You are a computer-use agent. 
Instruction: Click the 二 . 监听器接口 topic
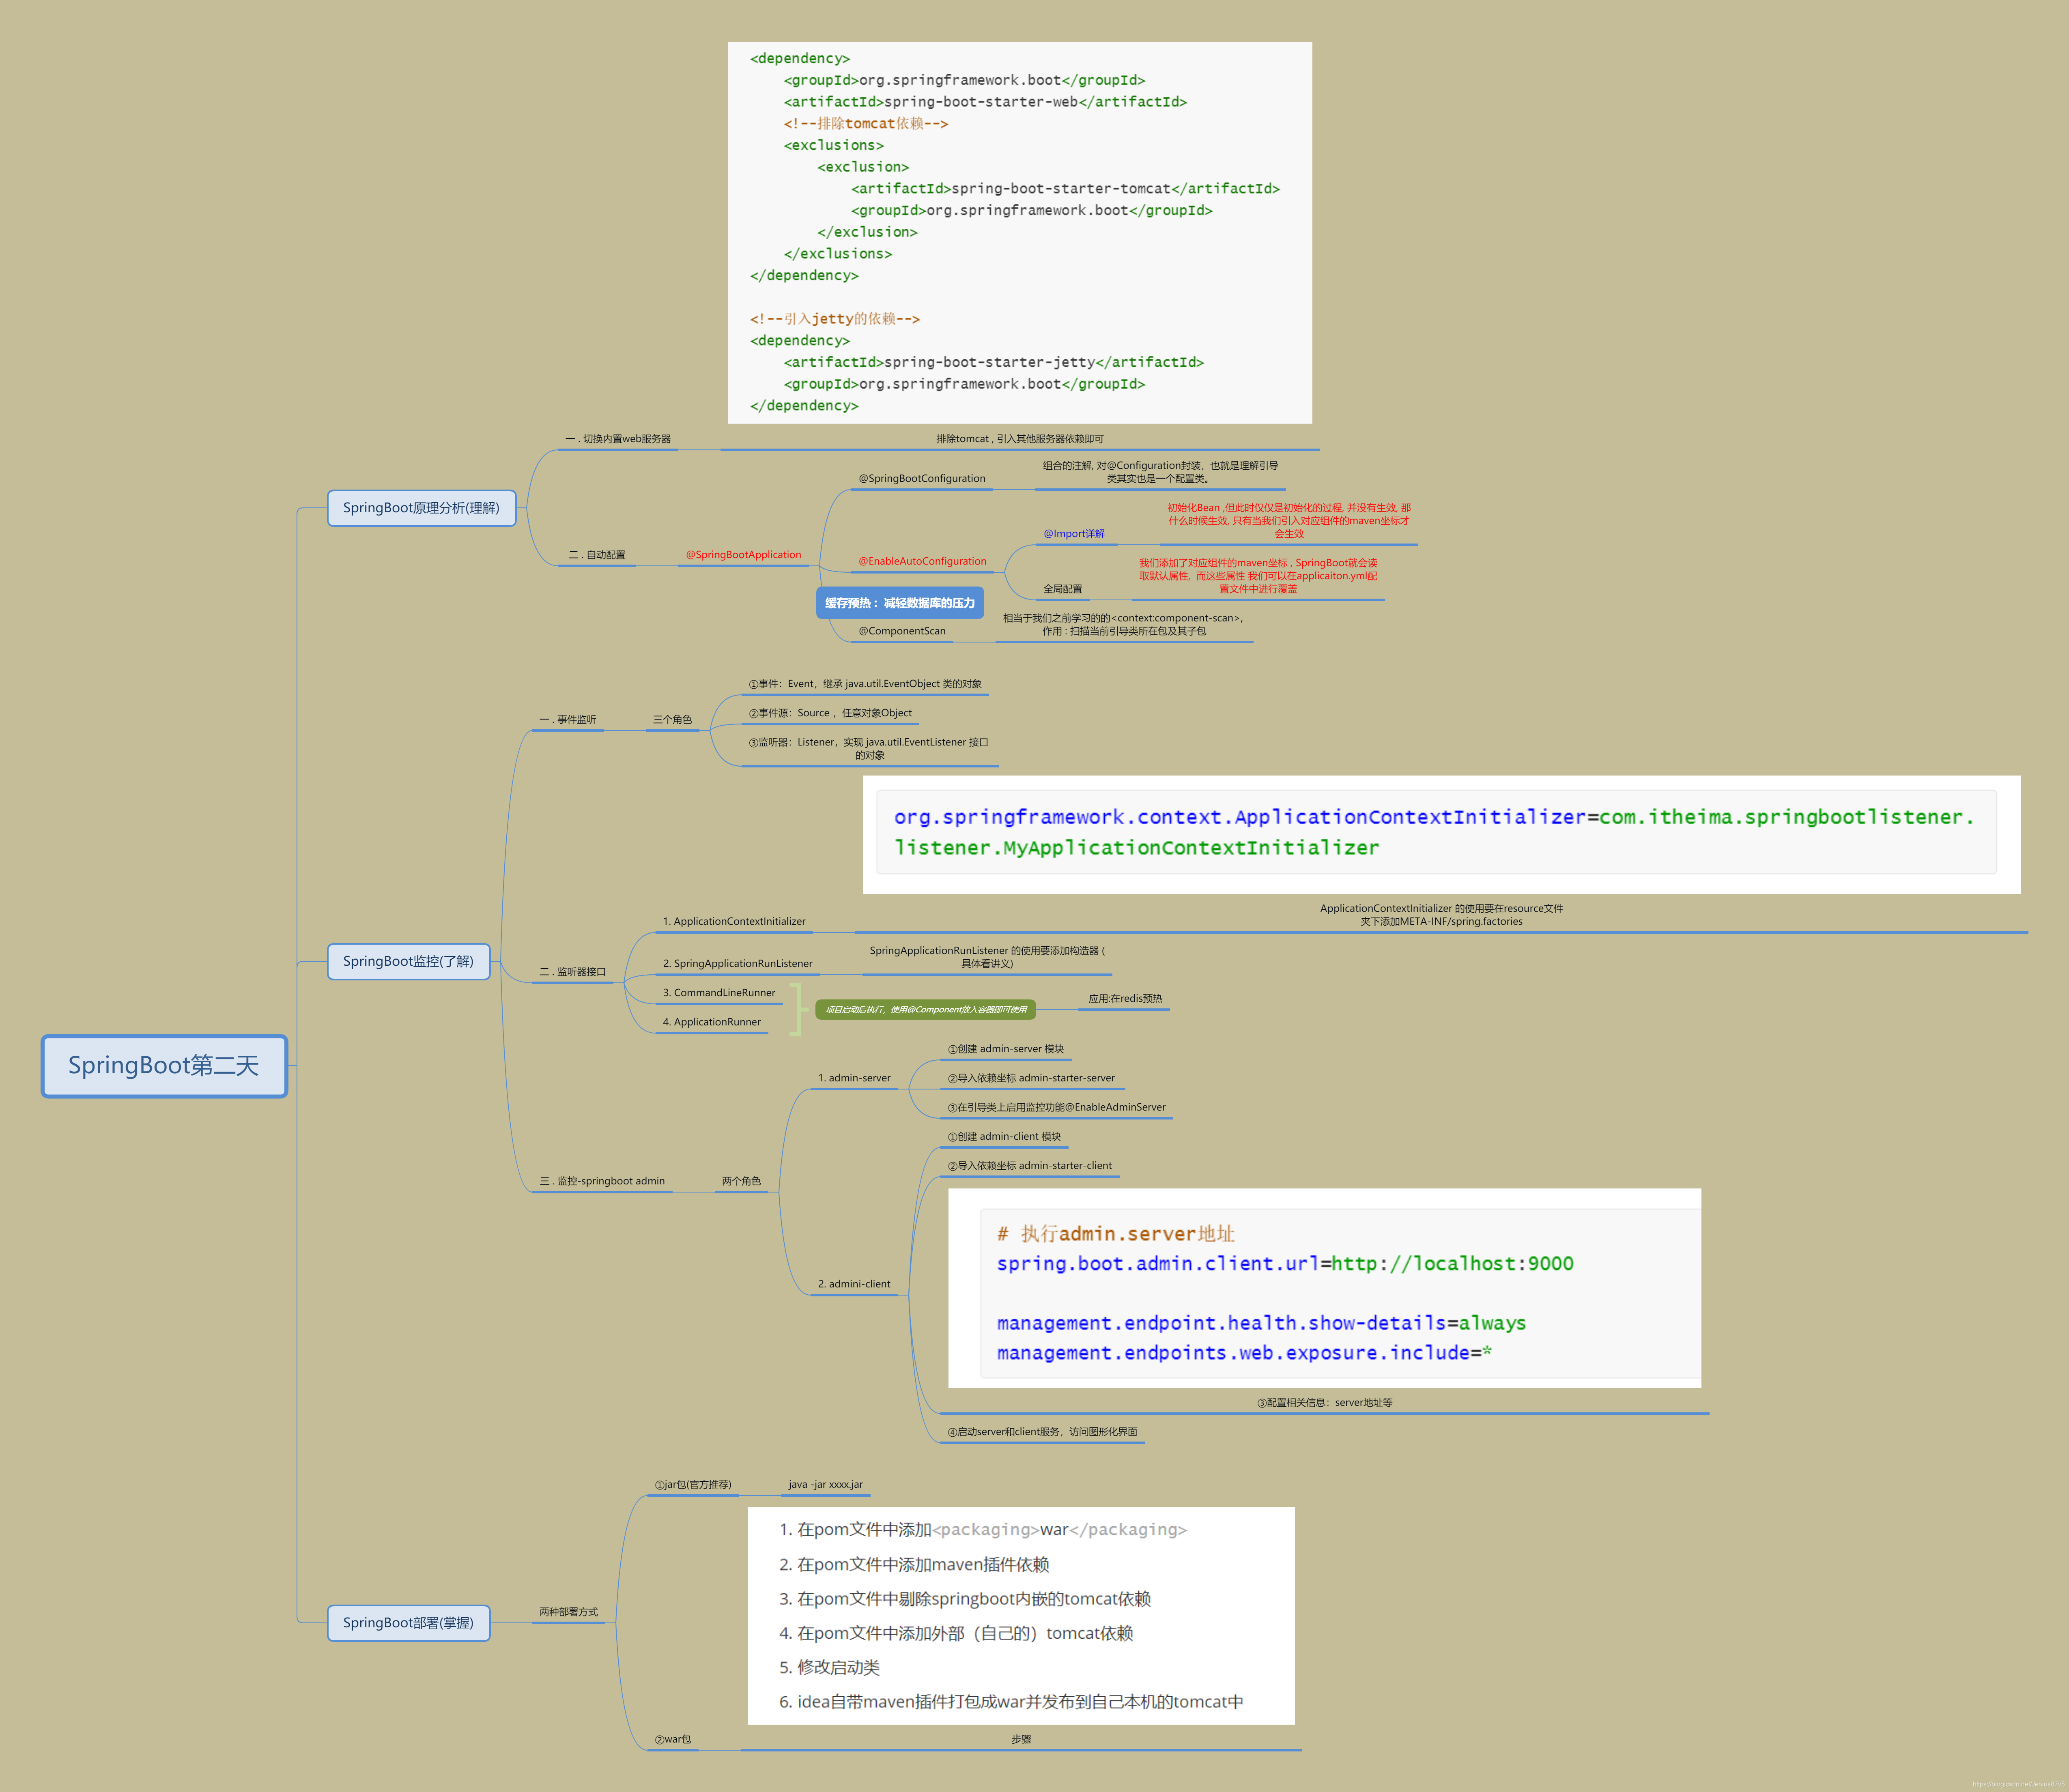572,972
